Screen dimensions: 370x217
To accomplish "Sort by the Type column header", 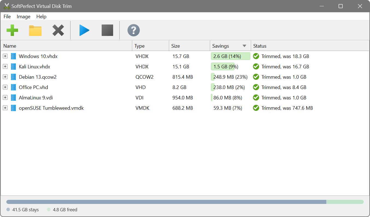I will coord(151,46).
